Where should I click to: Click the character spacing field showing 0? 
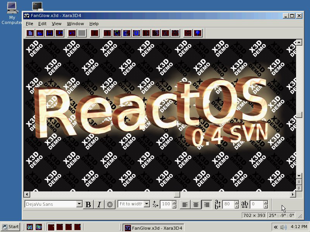[x=257, y=204]
